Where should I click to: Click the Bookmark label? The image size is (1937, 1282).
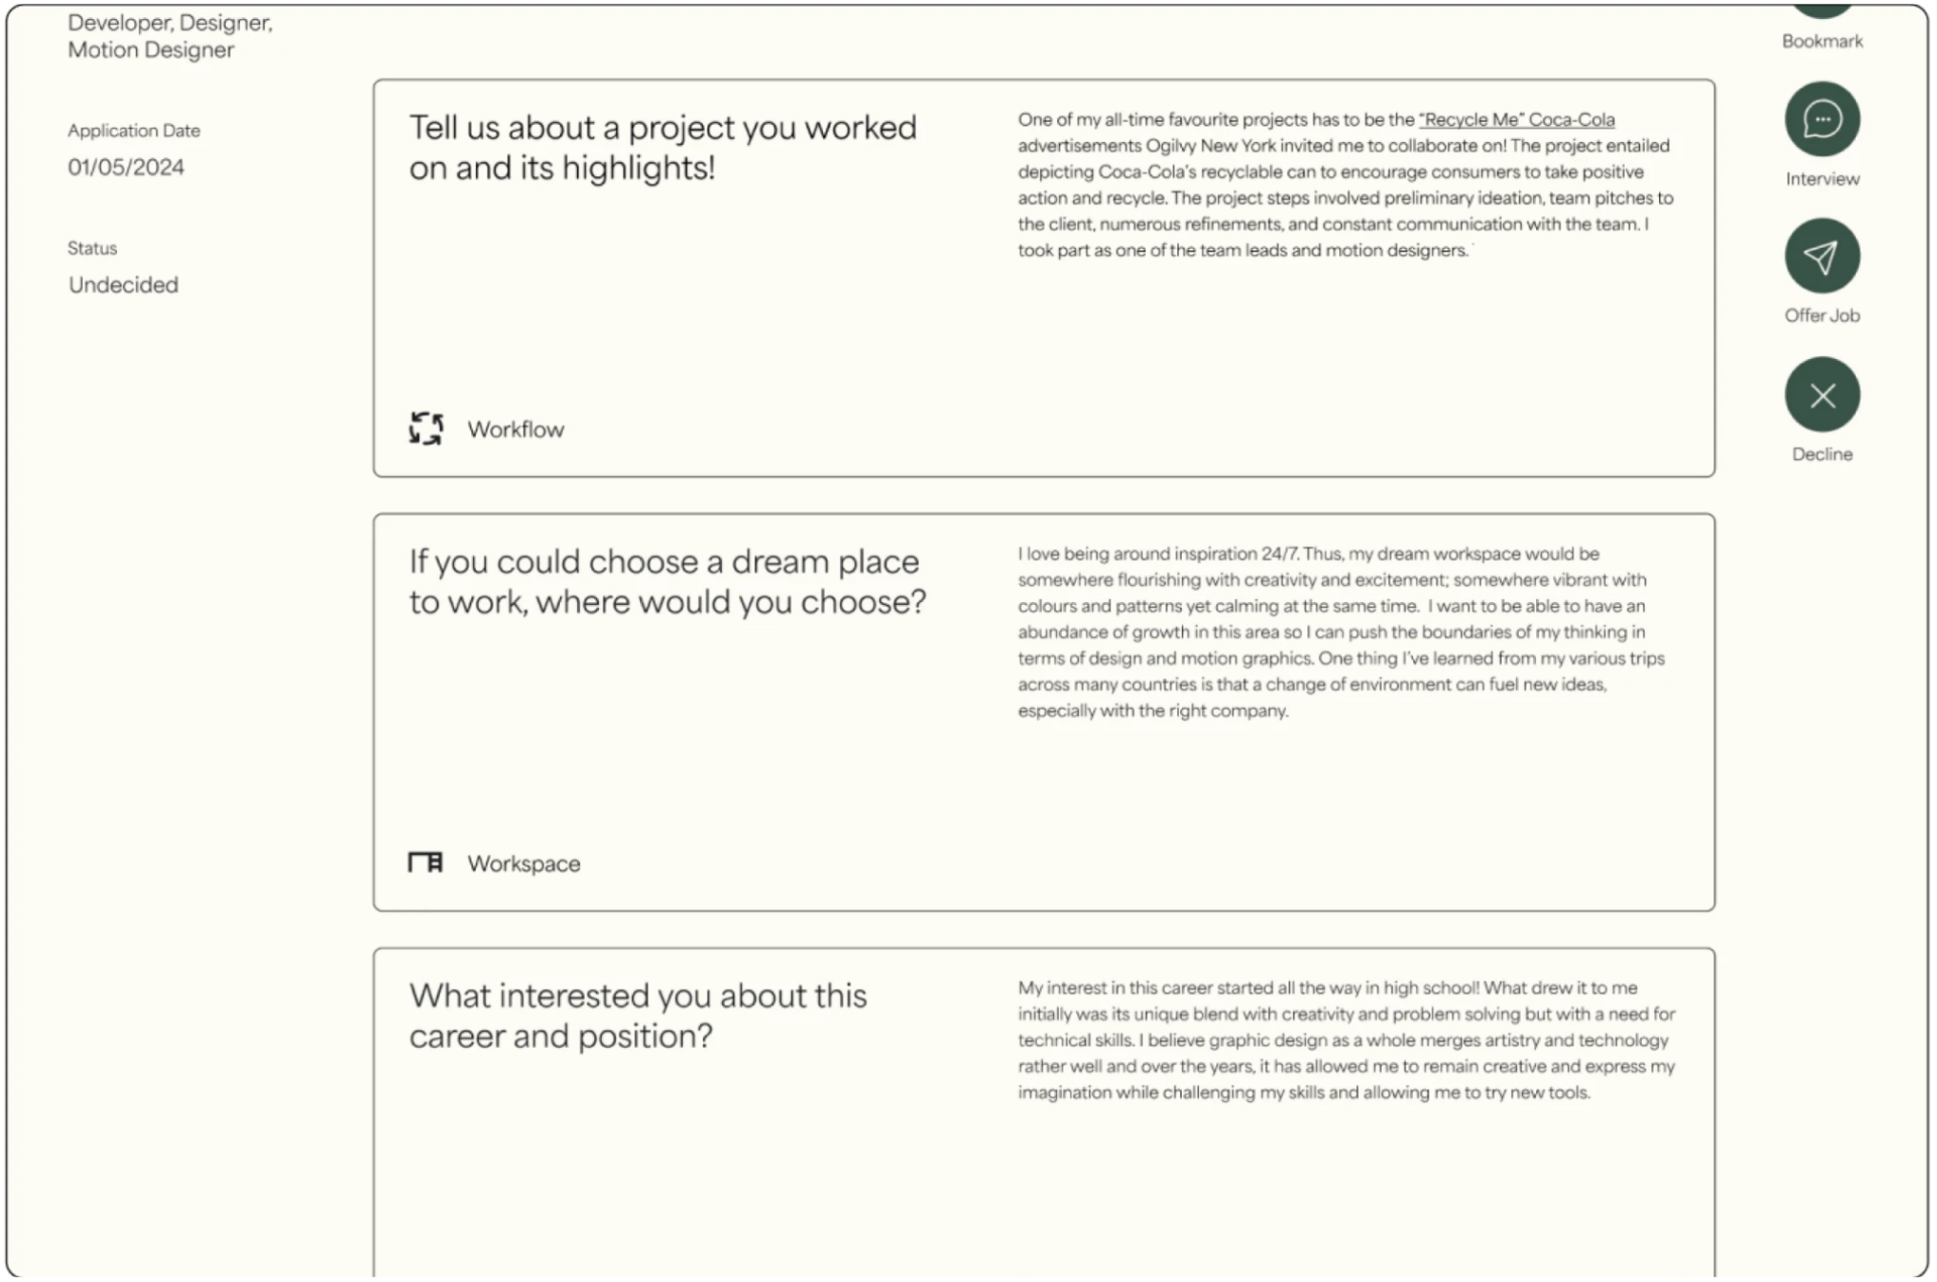[x=1821, y=41]
